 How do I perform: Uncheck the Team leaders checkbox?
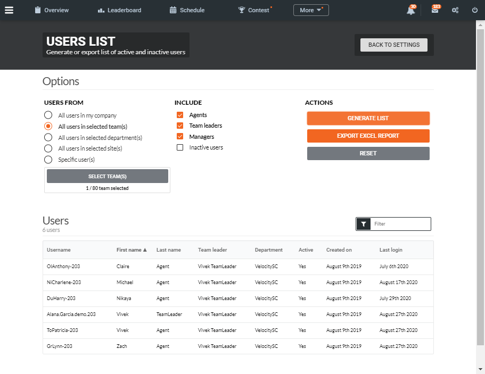click(x=180, y=126)
